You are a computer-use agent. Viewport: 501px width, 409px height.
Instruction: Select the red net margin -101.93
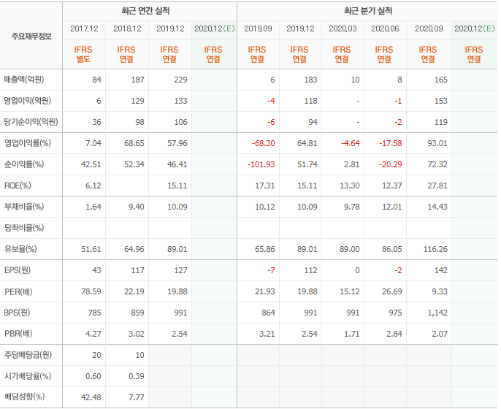(x=261, y=164)
